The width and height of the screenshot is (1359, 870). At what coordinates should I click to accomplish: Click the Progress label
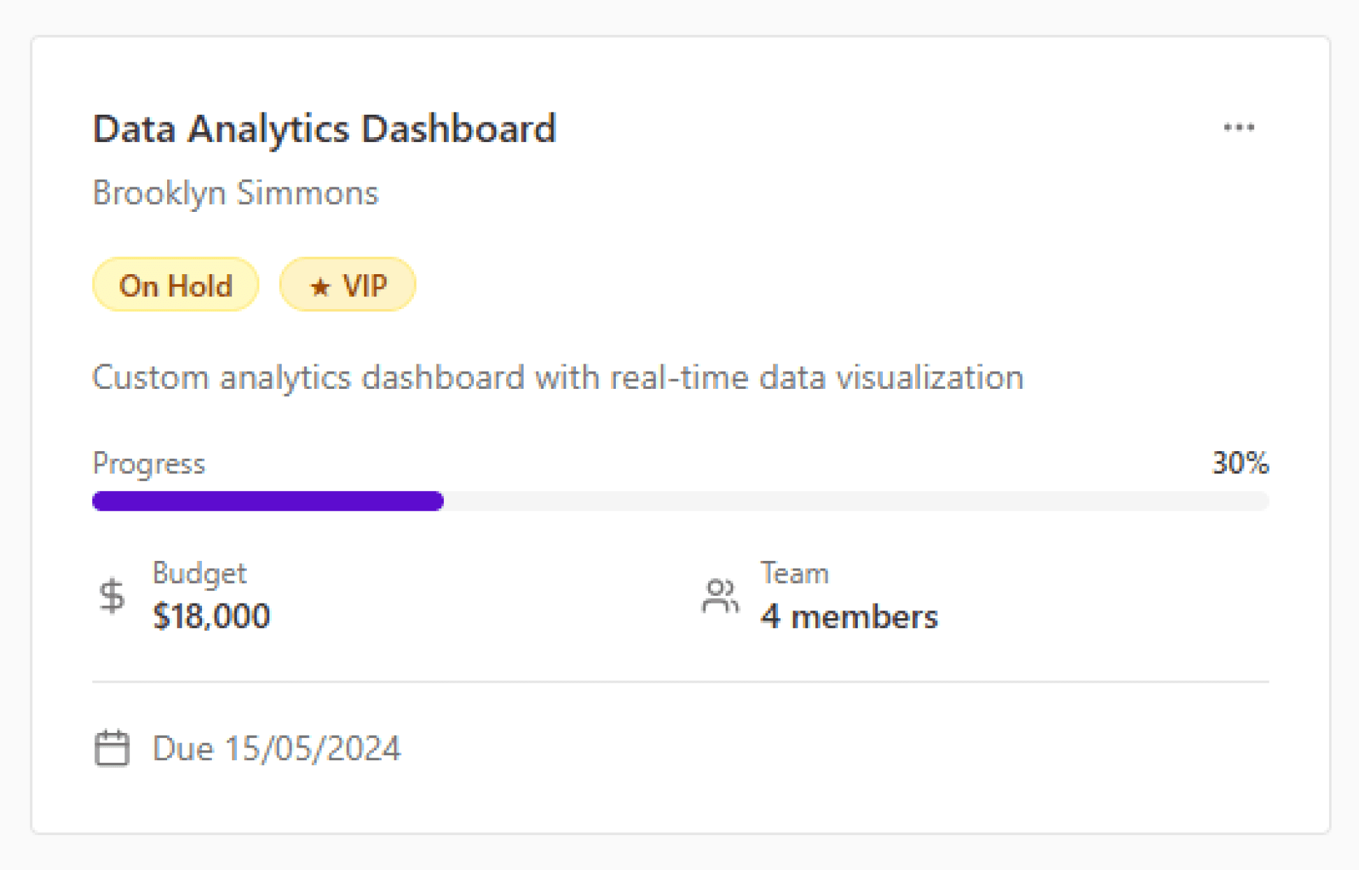pyautogui.click(x=149, y=464)
